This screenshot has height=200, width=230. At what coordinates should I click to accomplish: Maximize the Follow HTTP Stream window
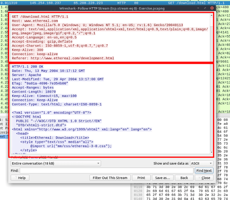(206, 8)
